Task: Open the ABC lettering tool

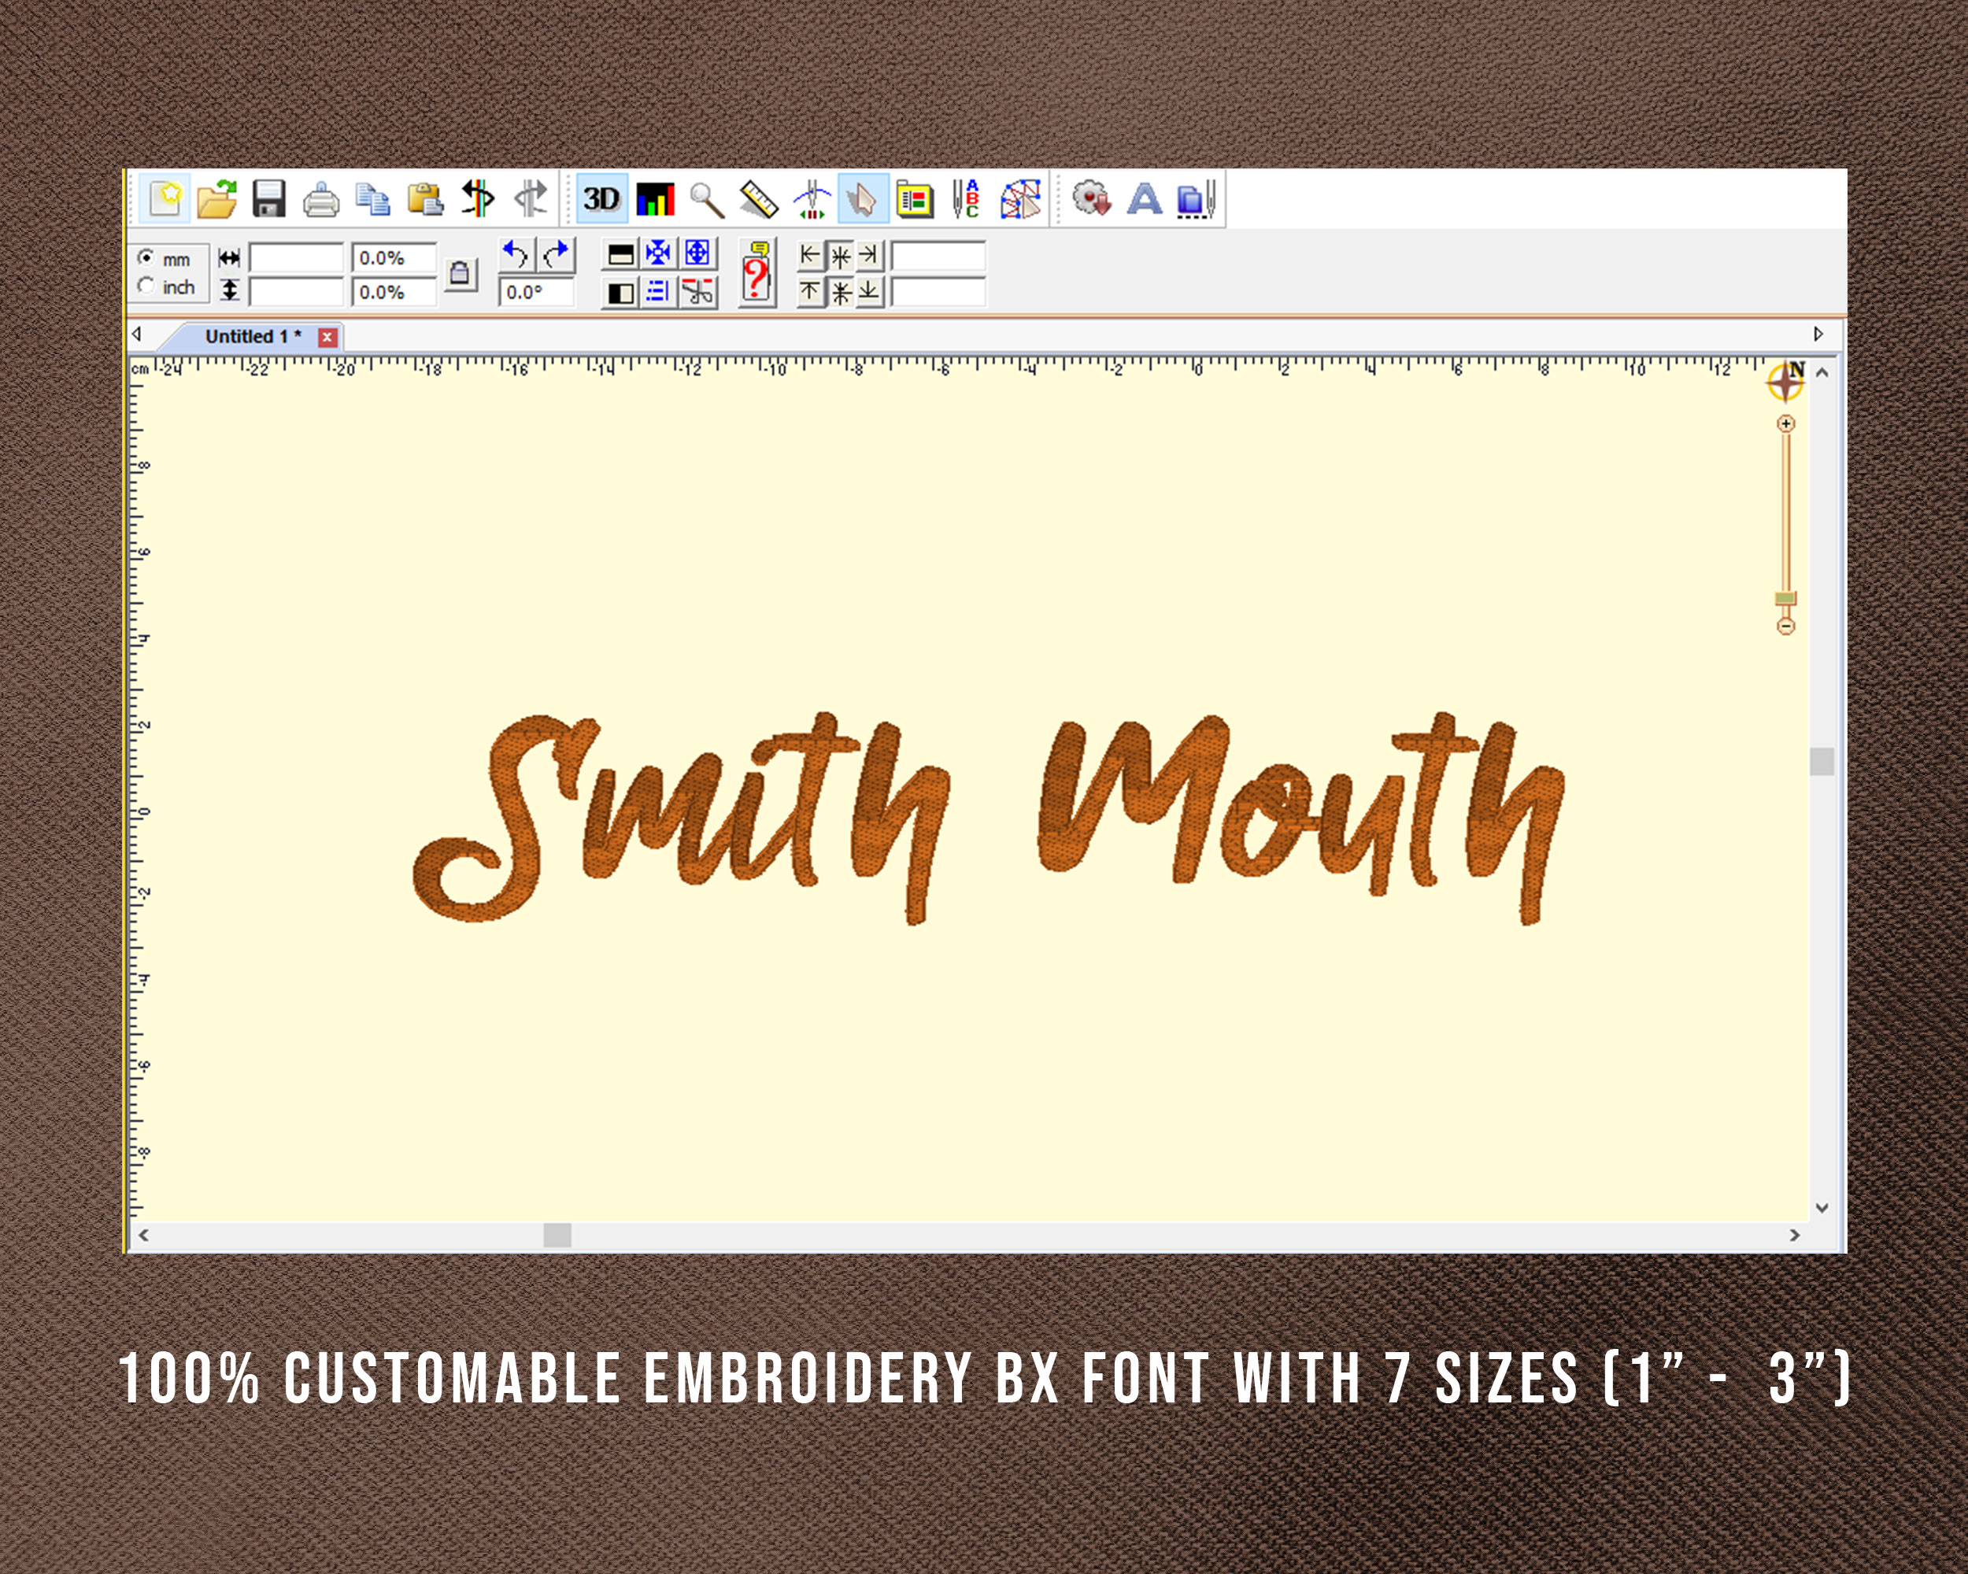Action: point(966,198)
